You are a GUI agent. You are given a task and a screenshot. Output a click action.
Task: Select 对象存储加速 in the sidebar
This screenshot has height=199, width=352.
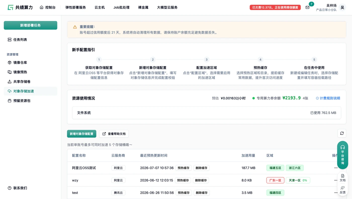point(30,91)
